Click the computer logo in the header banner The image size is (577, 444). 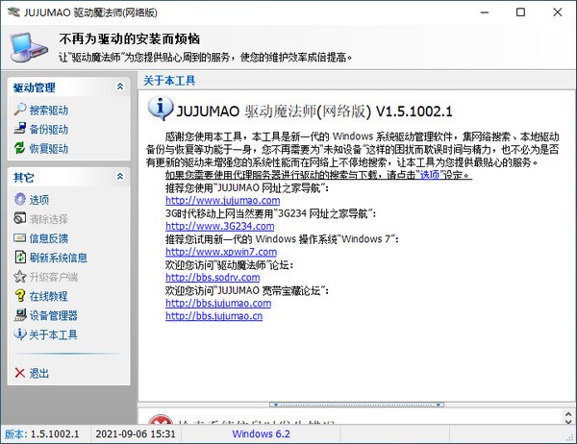click(29, 47)
